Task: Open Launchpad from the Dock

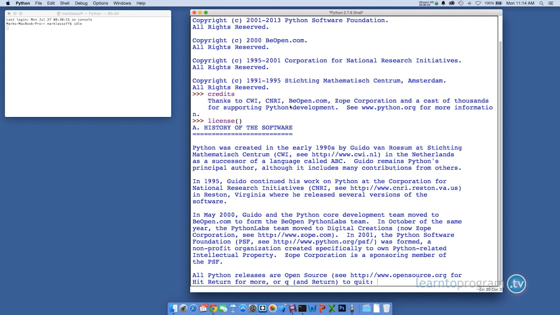Action: (183, 308)
